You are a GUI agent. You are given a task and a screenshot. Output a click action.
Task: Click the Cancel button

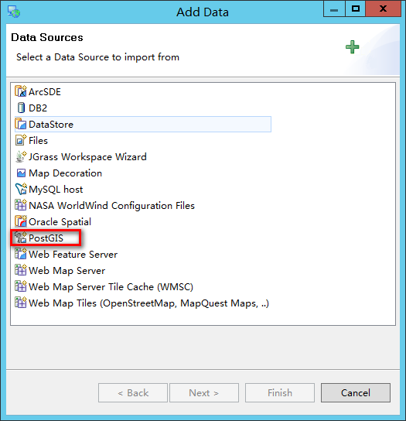point(356,393)
